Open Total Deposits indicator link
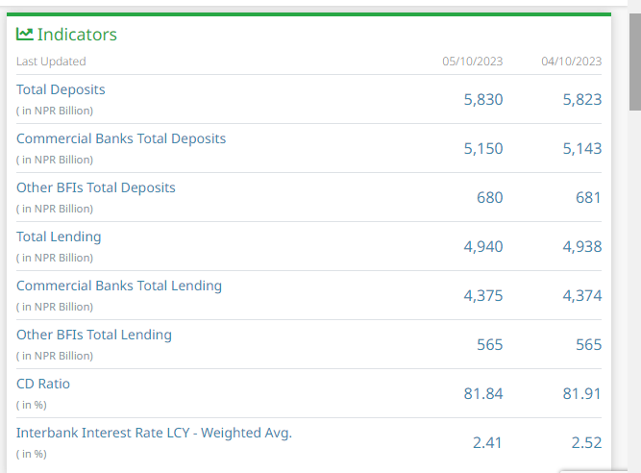This screenshot has height=473, width=641. point(61,89)
